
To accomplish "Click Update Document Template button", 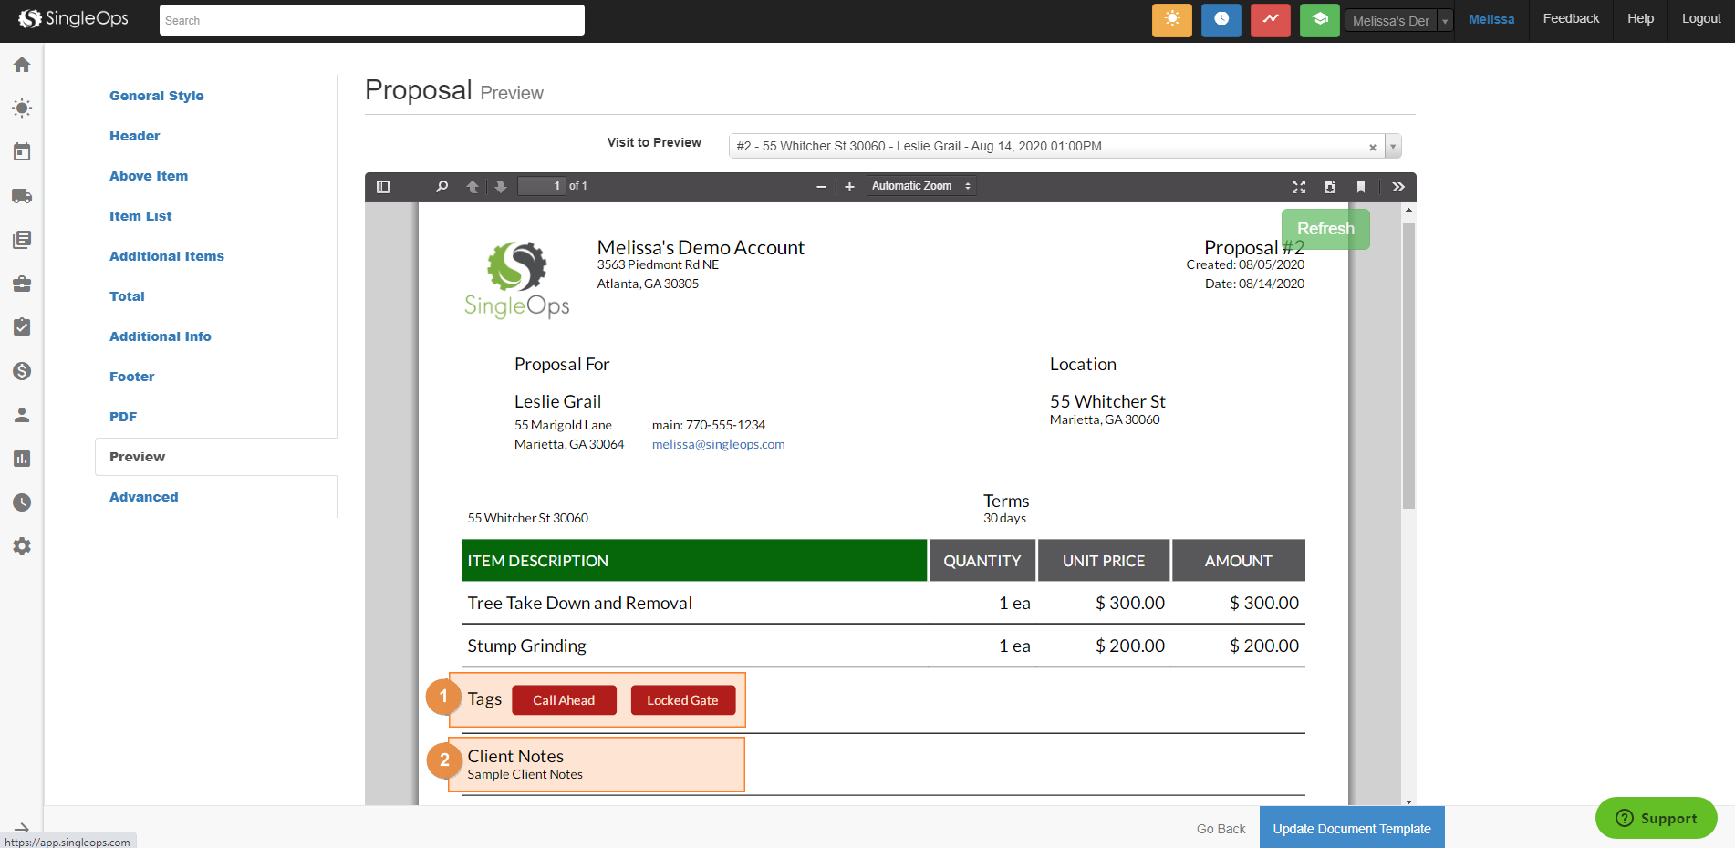I will coord(1351,828).
